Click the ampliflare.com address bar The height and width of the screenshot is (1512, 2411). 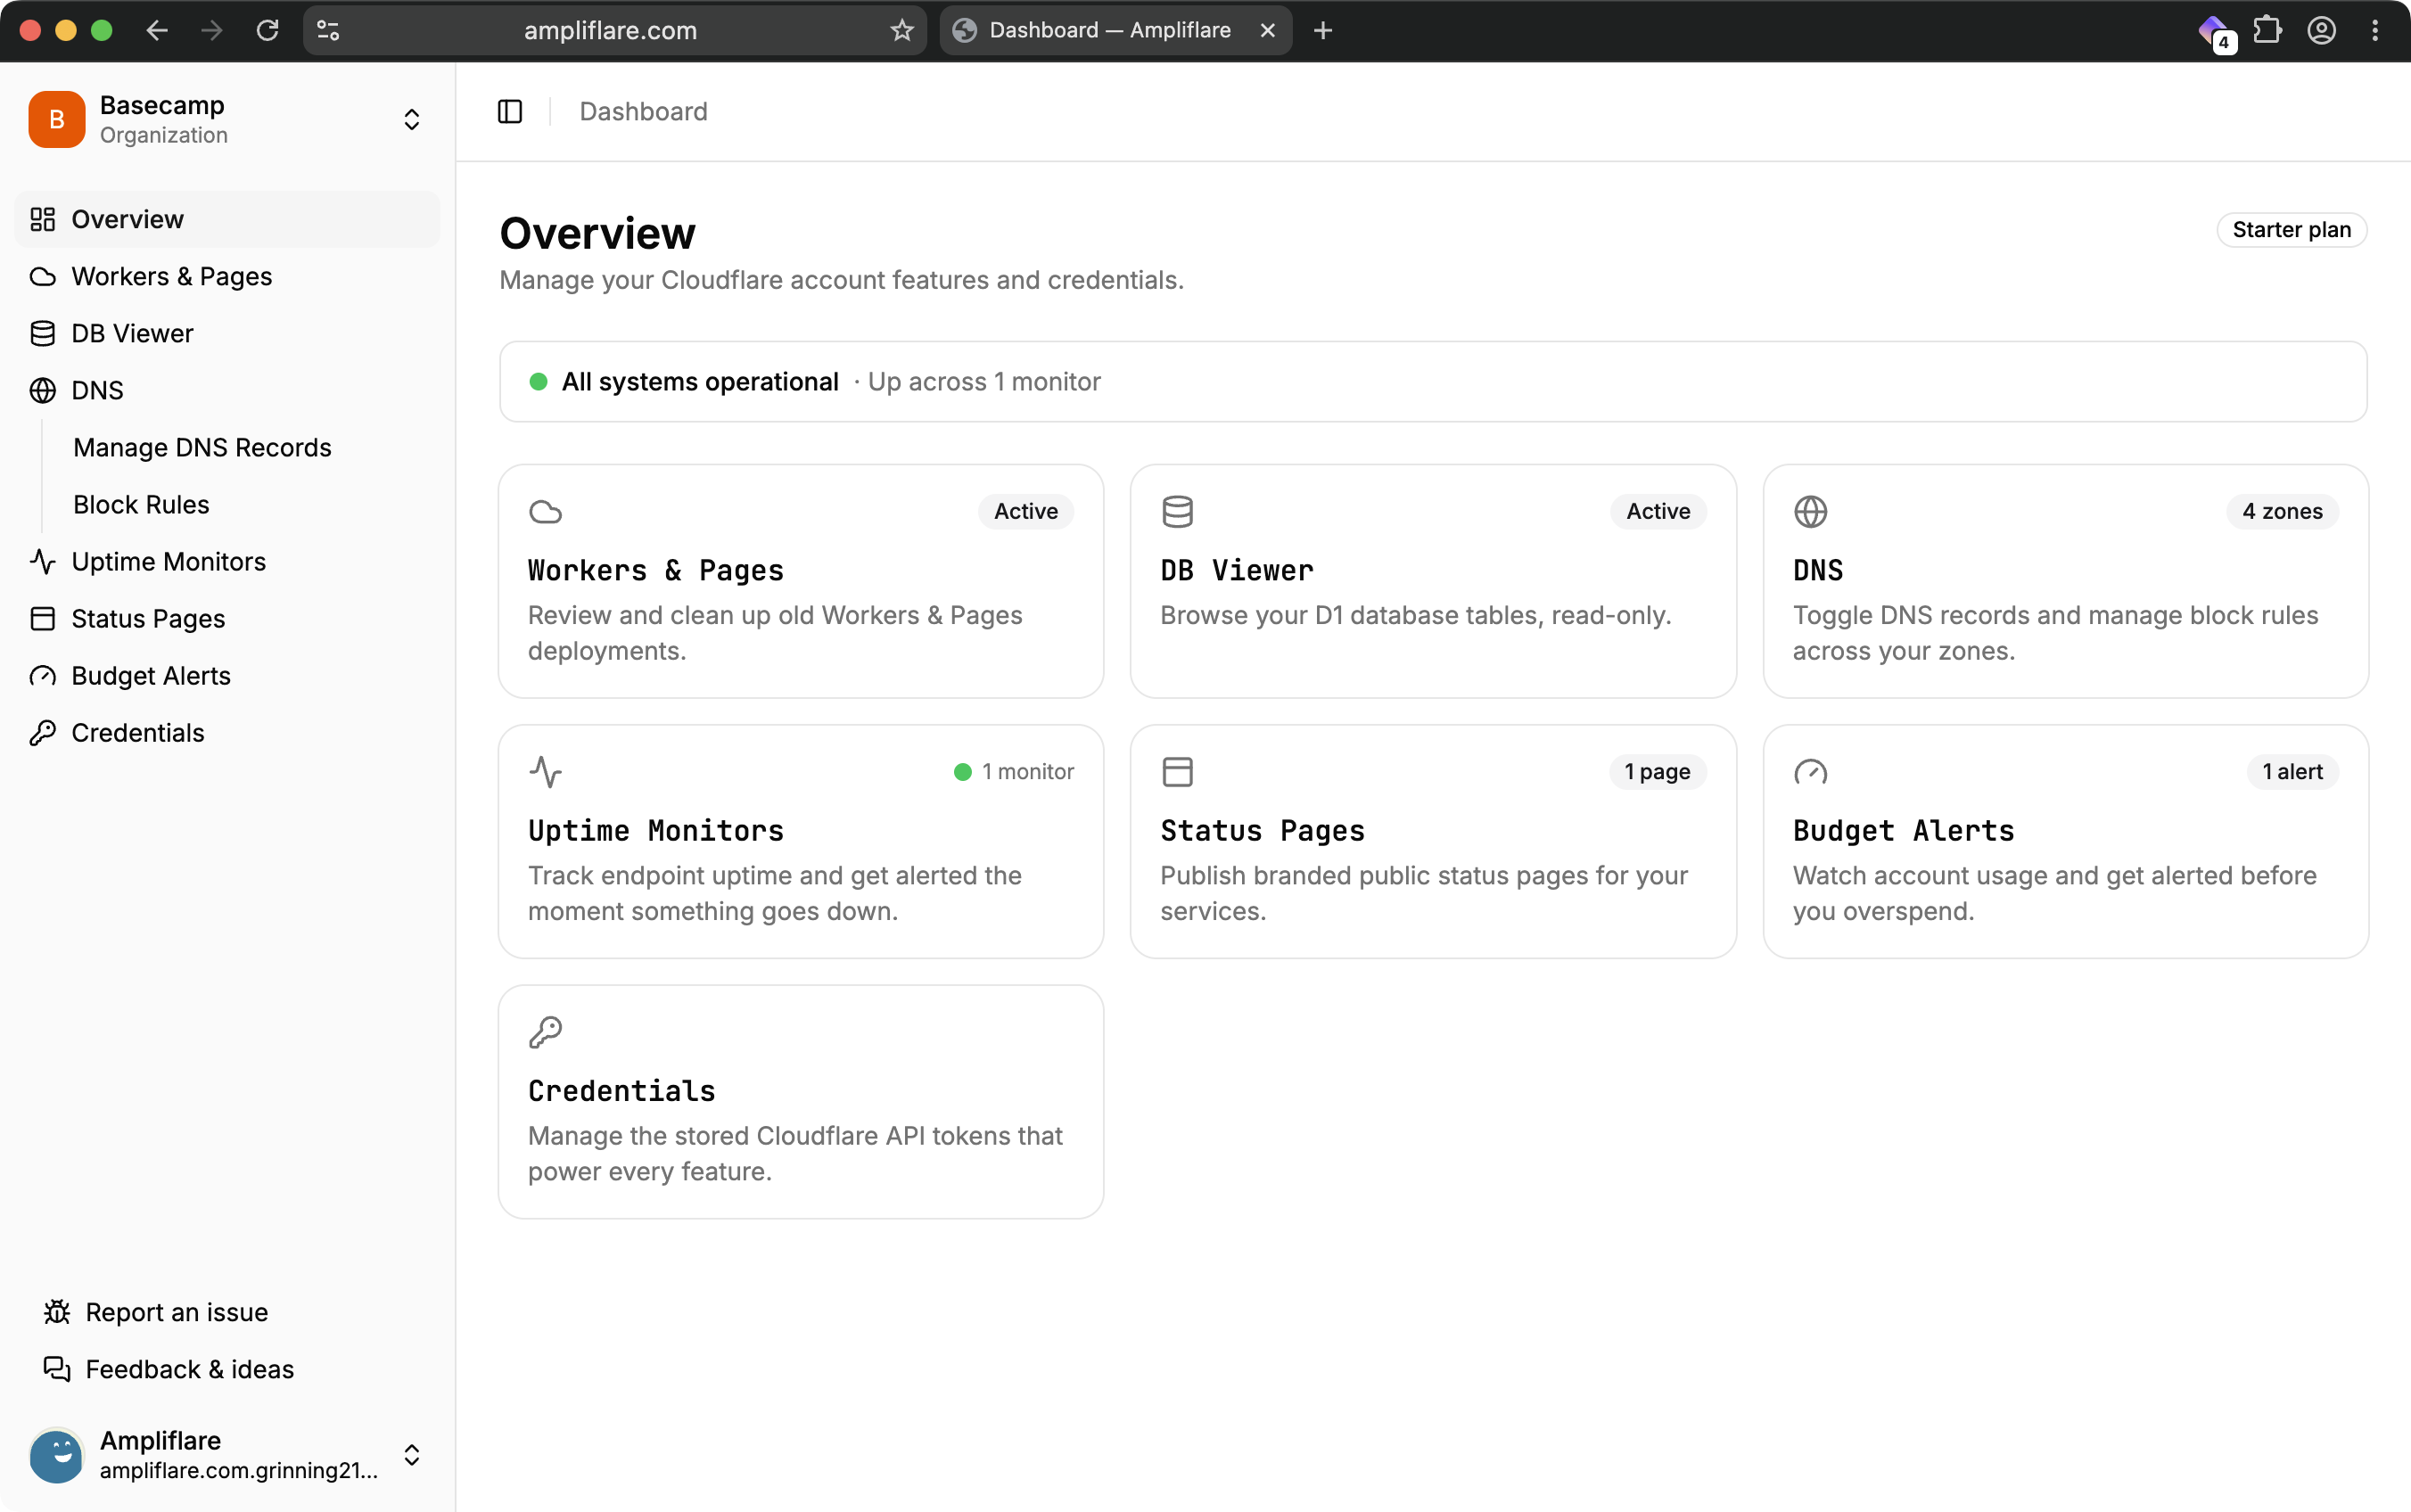tap(610, 30)
